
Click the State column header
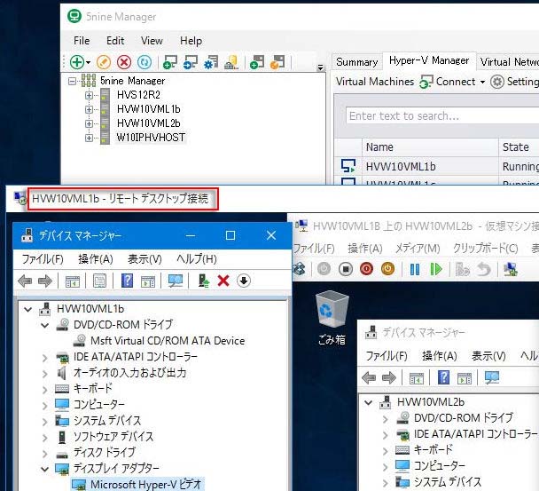pyautogui.click(x=519, y=147)
